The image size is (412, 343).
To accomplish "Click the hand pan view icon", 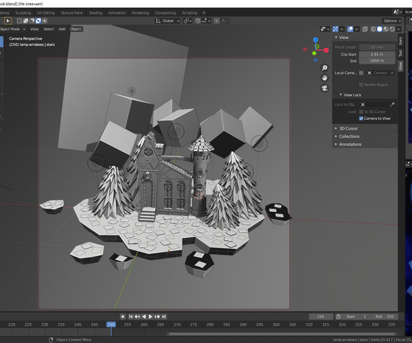I will point(324,78).
